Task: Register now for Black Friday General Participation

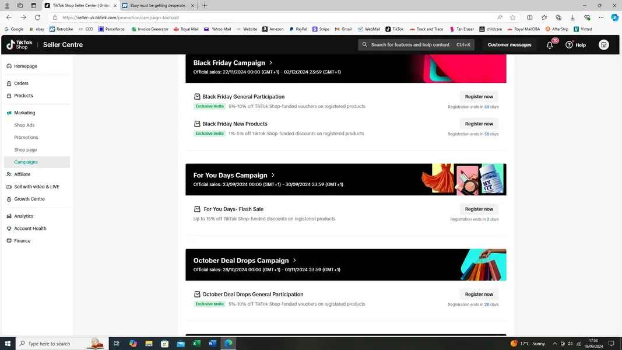Action: click(x=479, y=96)
